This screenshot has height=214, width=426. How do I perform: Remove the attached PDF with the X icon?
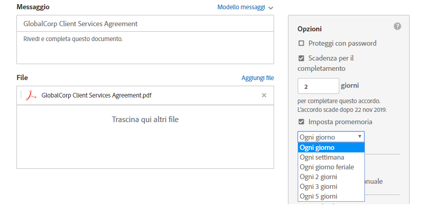tap(264, 95)
